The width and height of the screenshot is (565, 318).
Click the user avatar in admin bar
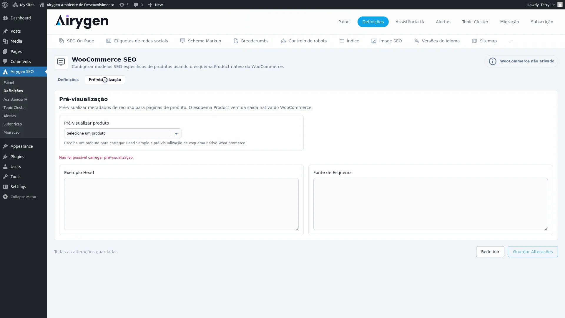tap(560, 5)
